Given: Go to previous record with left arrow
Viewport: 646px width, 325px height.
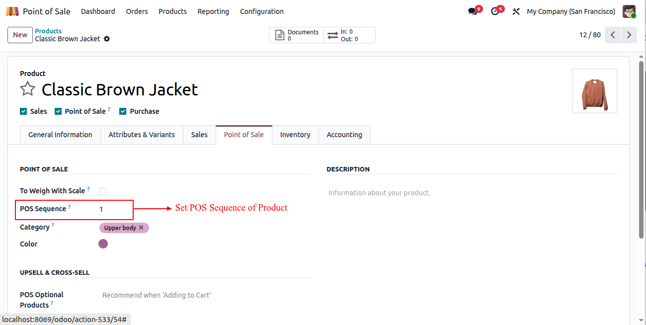Looking at the screenshot, I should point(613,35).
